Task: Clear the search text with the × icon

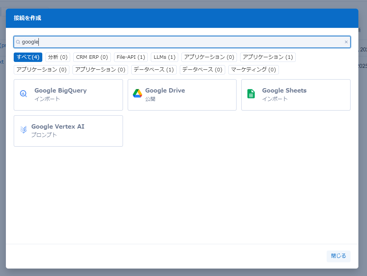Action: (x=346, y=42)
